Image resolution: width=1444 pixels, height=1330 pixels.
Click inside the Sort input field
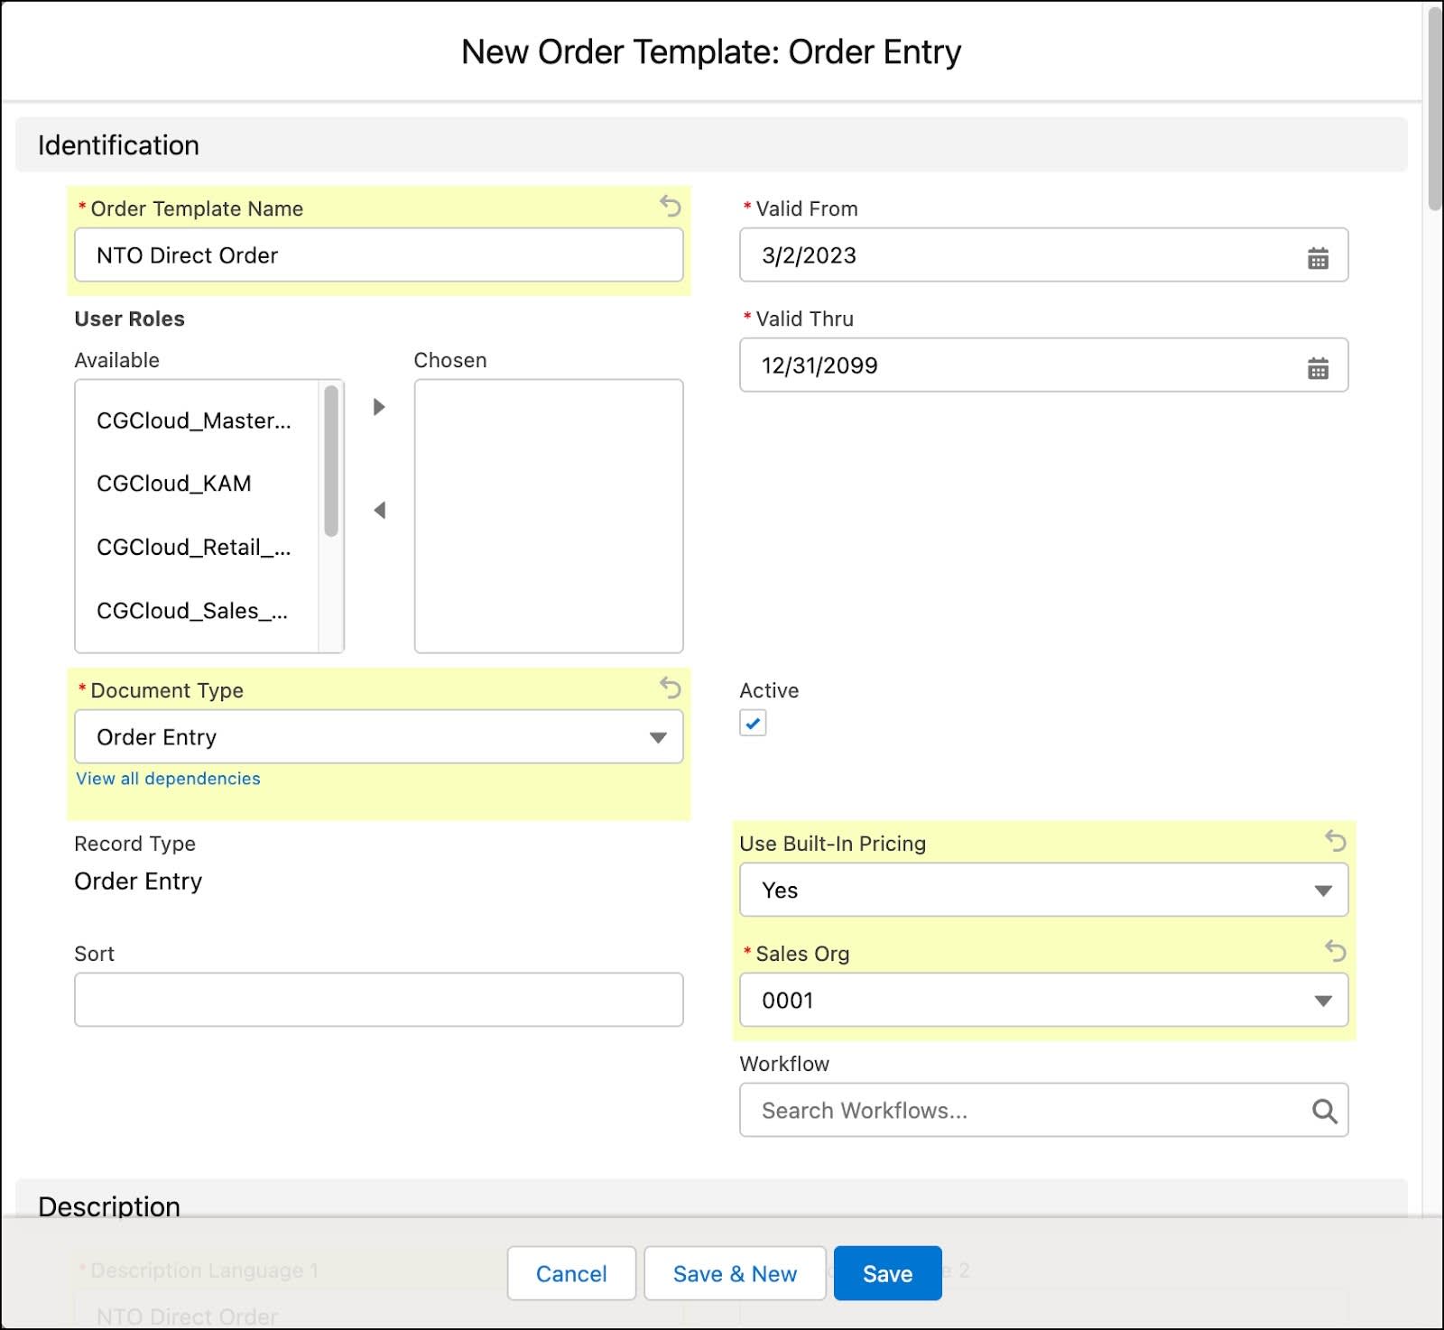[x=379, y=1000]
